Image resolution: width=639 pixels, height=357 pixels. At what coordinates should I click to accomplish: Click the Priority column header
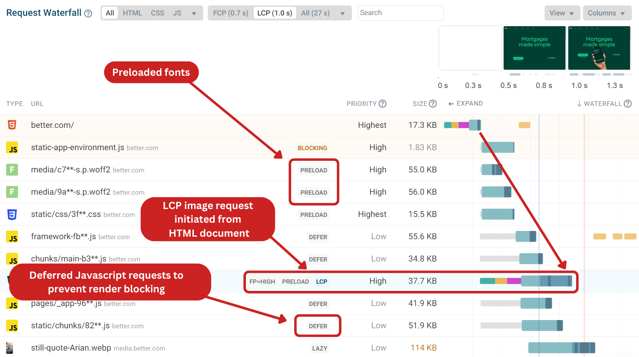point(362,103)
